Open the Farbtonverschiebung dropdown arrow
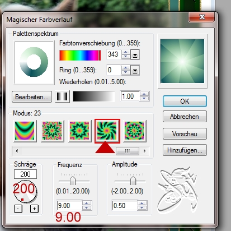Image resolution: width=231 pixels, height=231 pixels. coord(135,55)
